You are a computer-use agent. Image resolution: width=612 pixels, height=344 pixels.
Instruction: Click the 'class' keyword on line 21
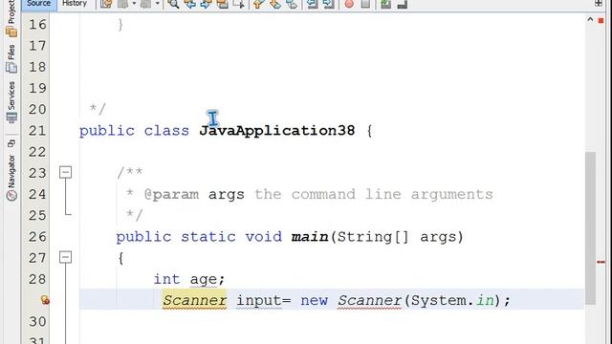point(166,130)
